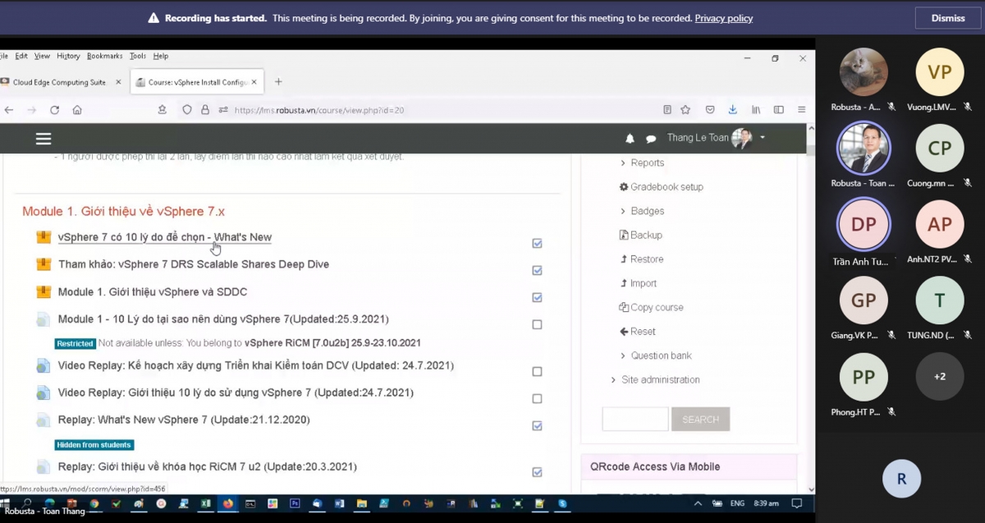Viewport: 985px width, 523px height.
Task: Open Firefox from the Windows taskbar
Action: (x=227, y=503)
